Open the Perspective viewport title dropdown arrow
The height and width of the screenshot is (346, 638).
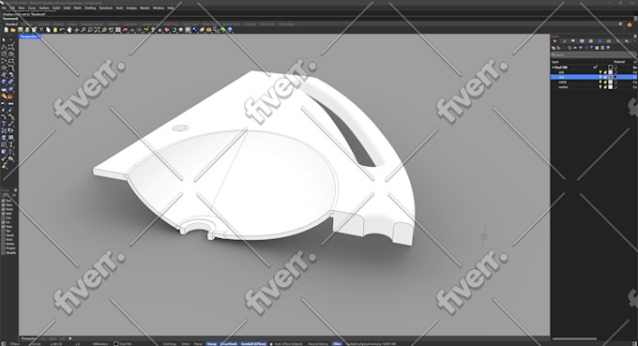pos(39,37)
